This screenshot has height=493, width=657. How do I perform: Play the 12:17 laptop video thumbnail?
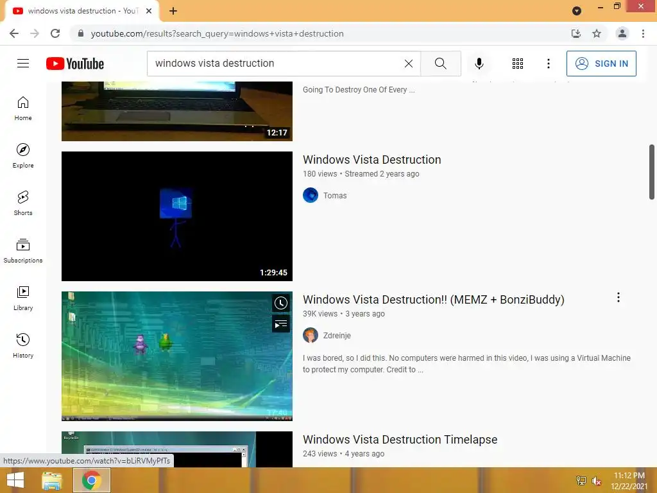tap(177, 111)
